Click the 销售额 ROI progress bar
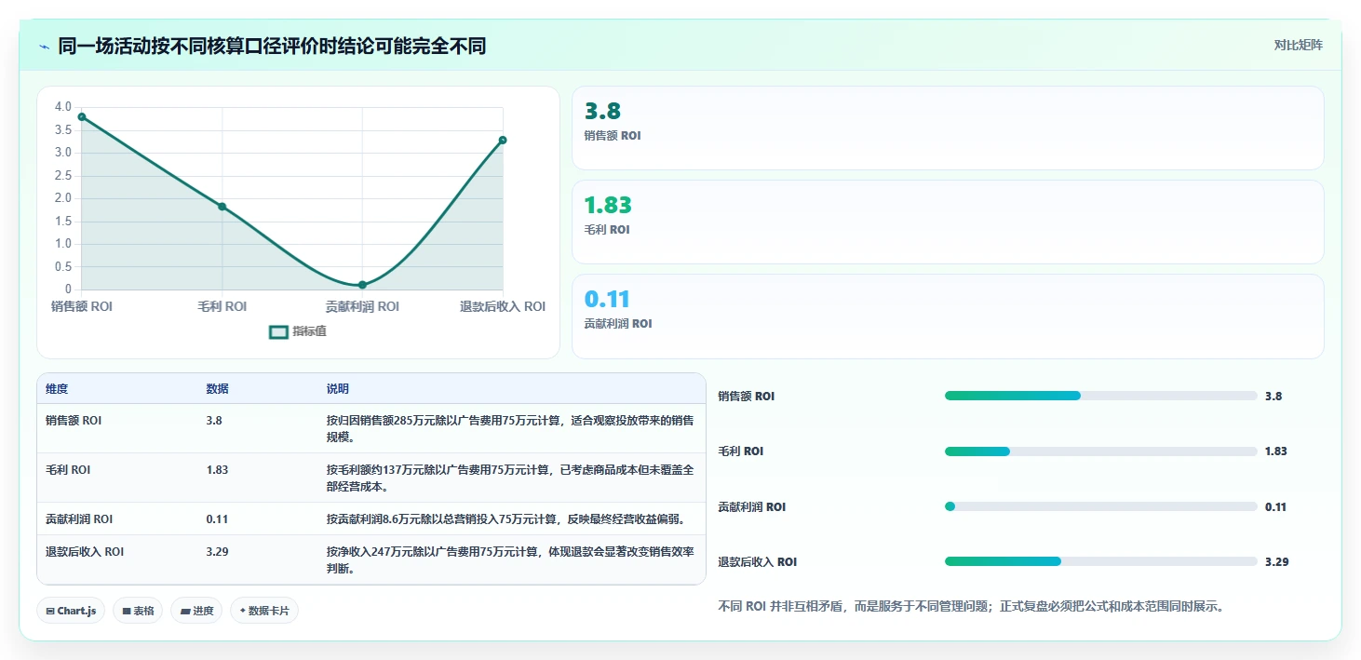Image resolution: width=1361 pixels, height=660 pixels. pyautogui.click(x=1100, y=396)
